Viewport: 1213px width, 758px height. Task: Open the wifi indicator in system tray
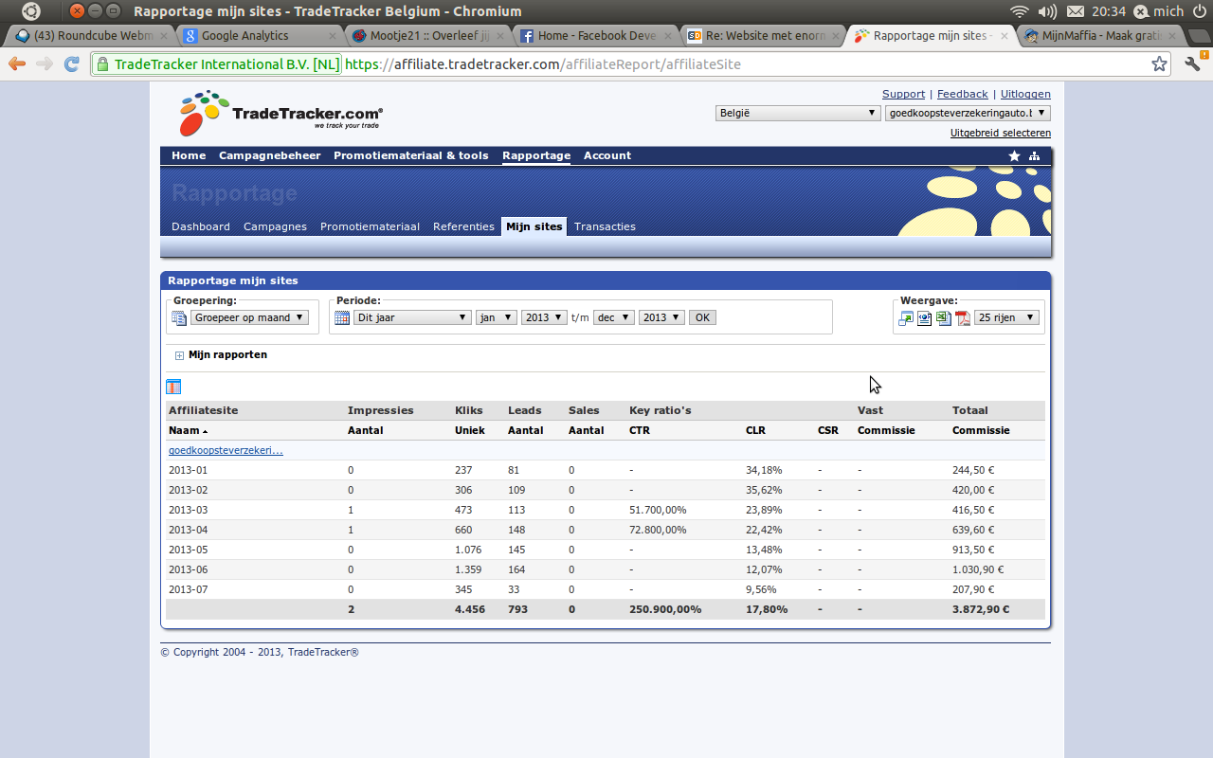pos(1020,11)
